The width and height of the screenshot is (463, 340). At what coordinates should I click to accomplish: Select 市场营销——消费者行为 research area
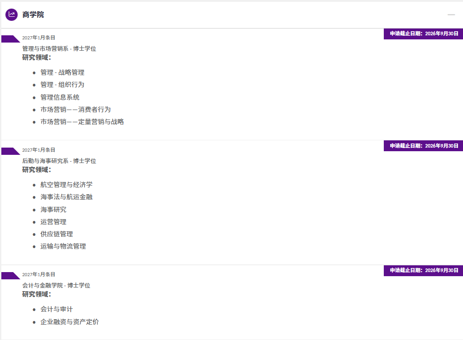[76, 110]
